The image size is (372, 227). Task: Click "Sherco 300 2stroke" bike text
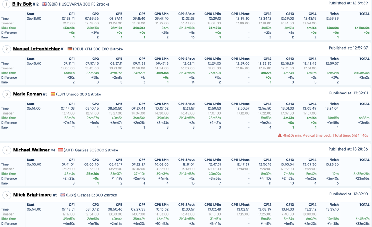(84, 94)
